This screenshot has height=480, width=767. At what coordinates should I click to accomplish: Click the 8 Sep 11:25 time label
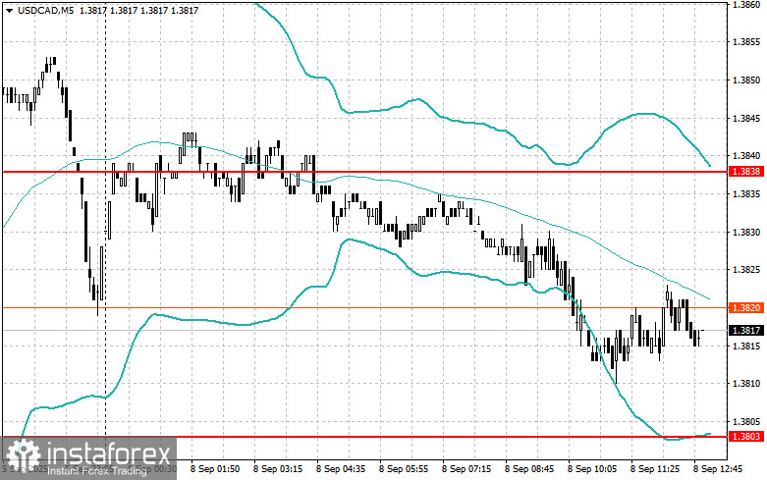[x=654, y=469]
